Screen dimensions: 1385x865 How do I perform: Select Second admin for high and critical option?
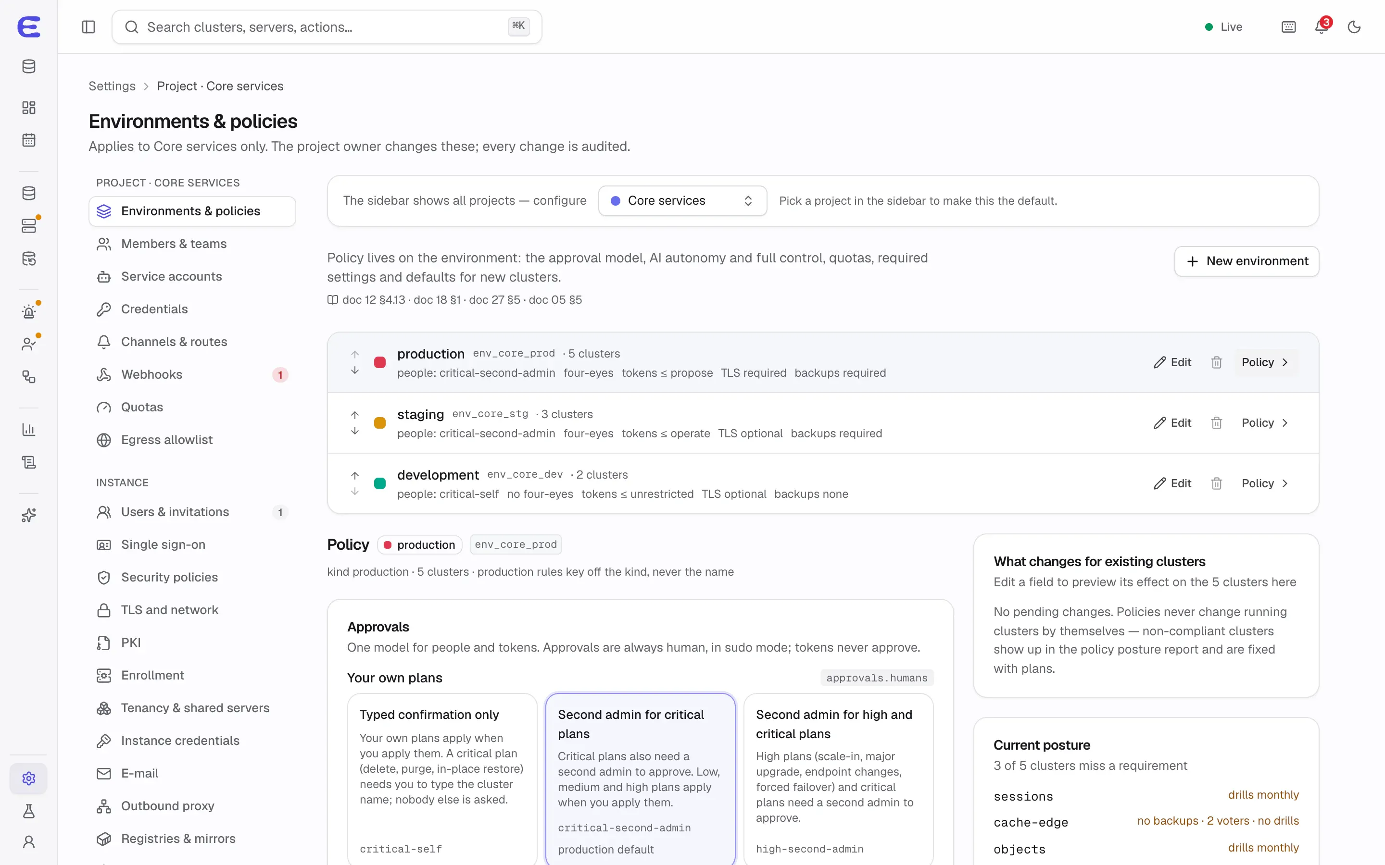pos(838,779)
